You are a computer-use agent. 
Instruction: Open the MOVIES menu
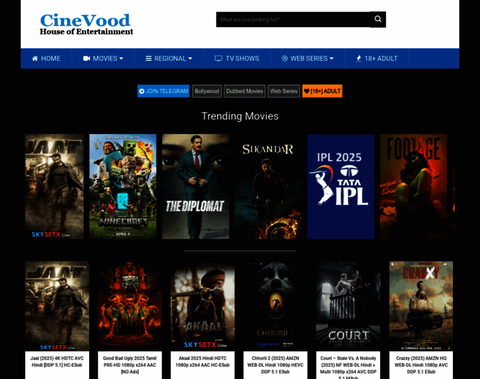pos(103,59)
